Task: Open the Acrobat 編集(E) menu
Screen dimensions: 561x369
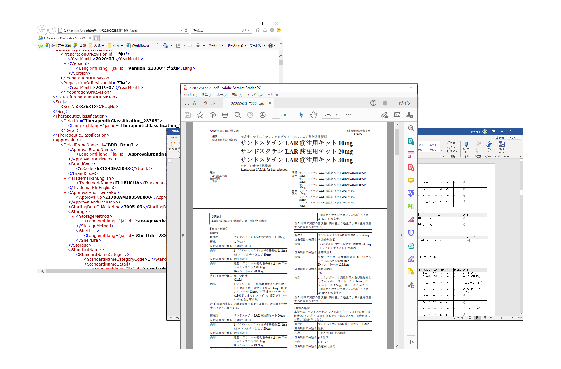Action: [207, 95]
